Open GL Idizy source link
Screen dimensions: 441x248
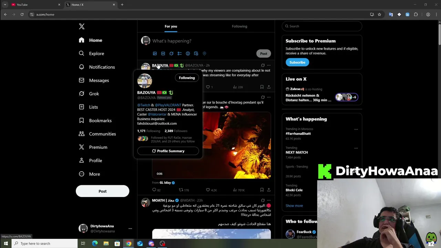point(167,183)
